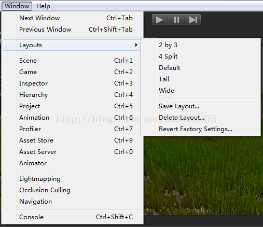The width and height of the screenshot is (263, 227).
Task: Open the Lightmapping window entry
Action: pyautogui.click(x=73, y=179)
